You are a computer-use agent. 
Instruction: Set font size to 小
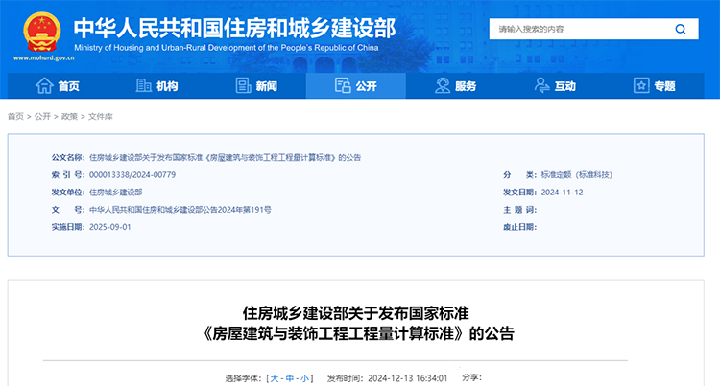[x=304, y=378]
